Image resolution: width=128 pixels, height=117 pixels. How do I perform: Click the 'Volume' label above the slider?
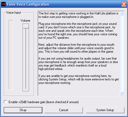25,21
